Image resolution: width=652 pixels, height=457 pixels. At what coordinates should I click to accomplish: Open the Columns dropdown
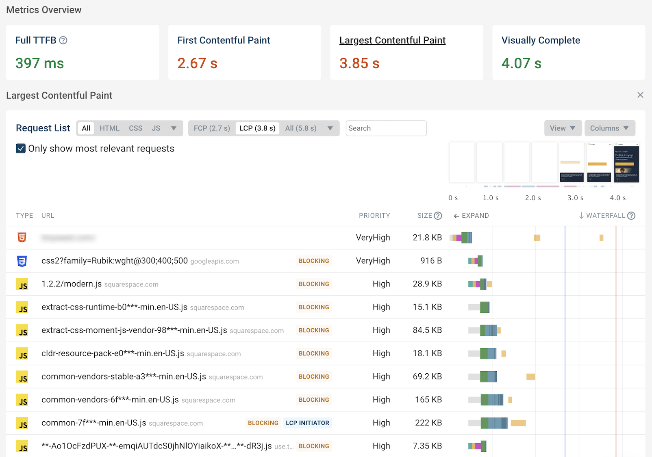[x=609, y=128]
